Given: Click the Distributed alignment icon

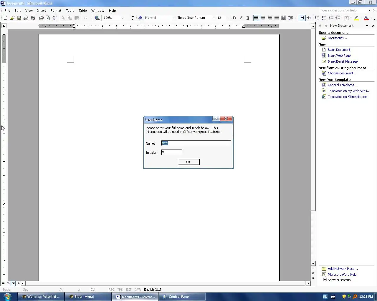Looking at the screenshot, I should [x=283, y=18].
